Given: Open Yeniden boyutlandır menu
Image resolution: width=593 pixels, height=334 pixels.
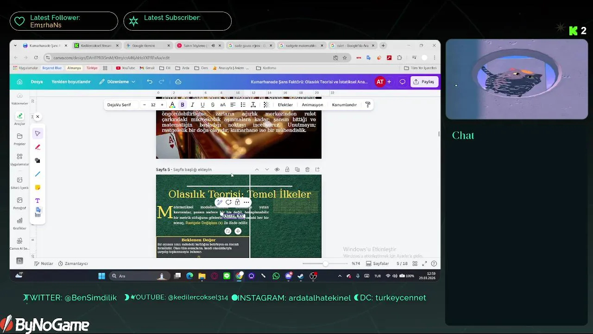Looking at the screenshot, I should 71,82.
